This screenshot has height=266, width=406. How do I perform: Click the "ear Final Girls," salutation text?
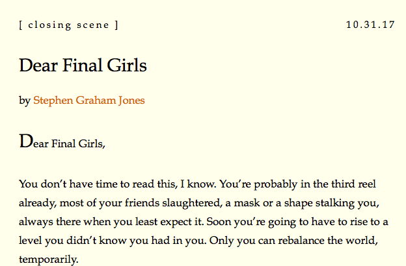click(68, 144)
